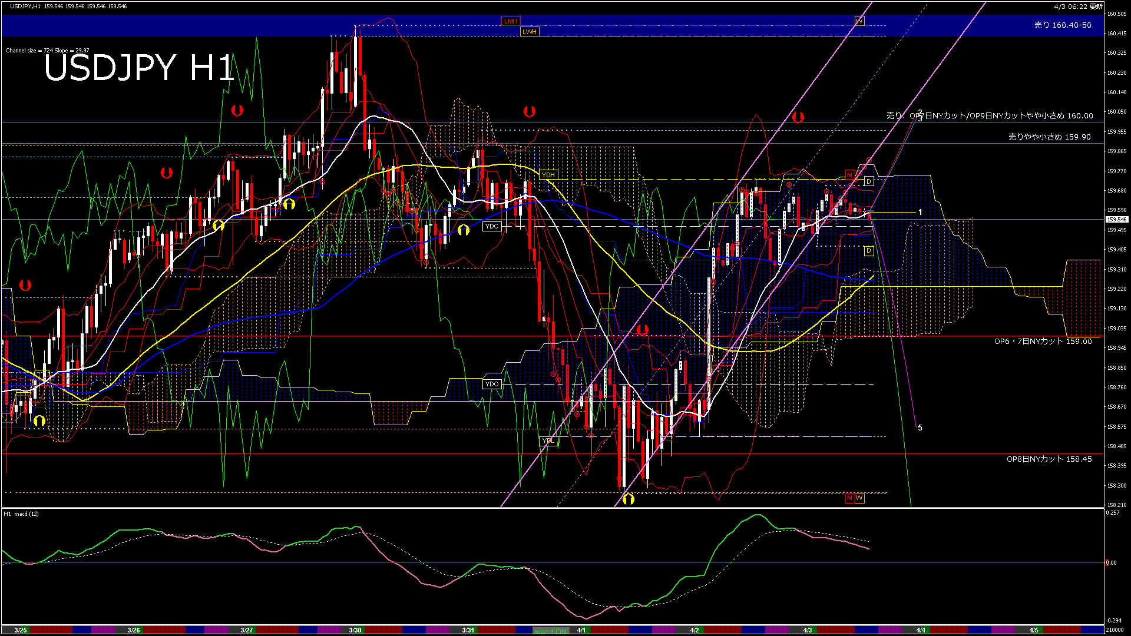The height and width of the screenshot is (636, 1131).
Task: Select the OP8日NYカット 158.45 label
Action: [x=1049, y=459]
